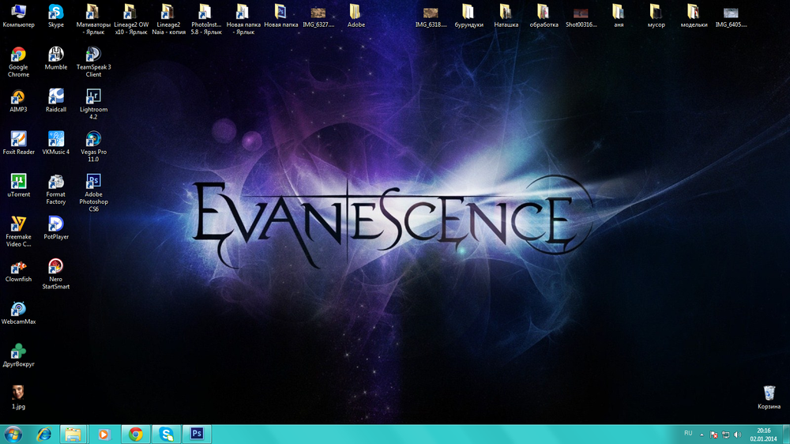Select the Foxit Reader desktop icon
The width and height of the screenshot is (790, 444).
point(17,139)
